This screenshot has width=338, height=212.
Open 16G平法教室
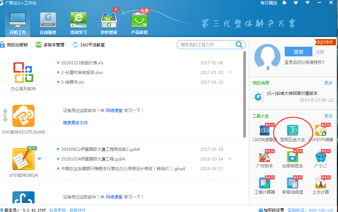tap(89, 45)
